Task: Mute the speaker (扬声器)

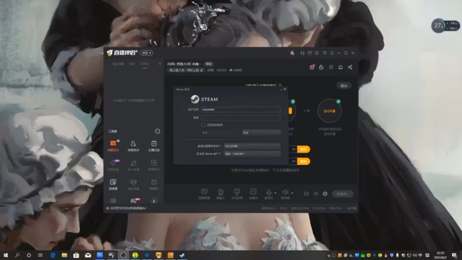Action: pos(285,194)
